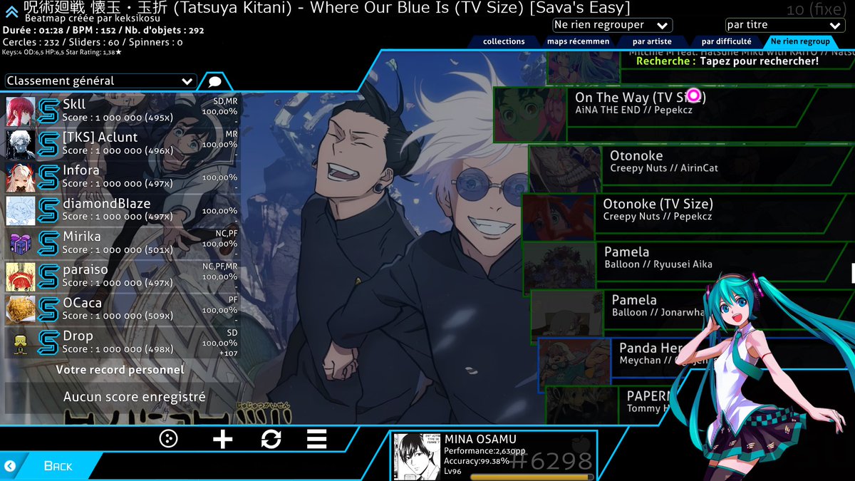
Task: Open the mode selection circle icon
Action: click(x=168, y=439)
